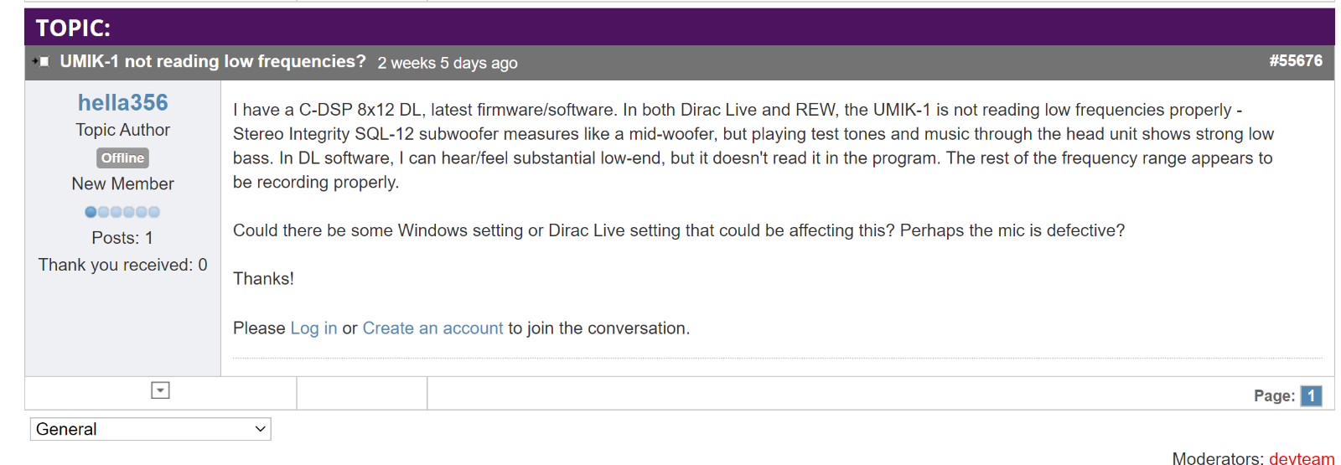Viewport: 1341px width, 465px height.
Task: Click the chevron arrow of the General selector
Action: (260, 429)
